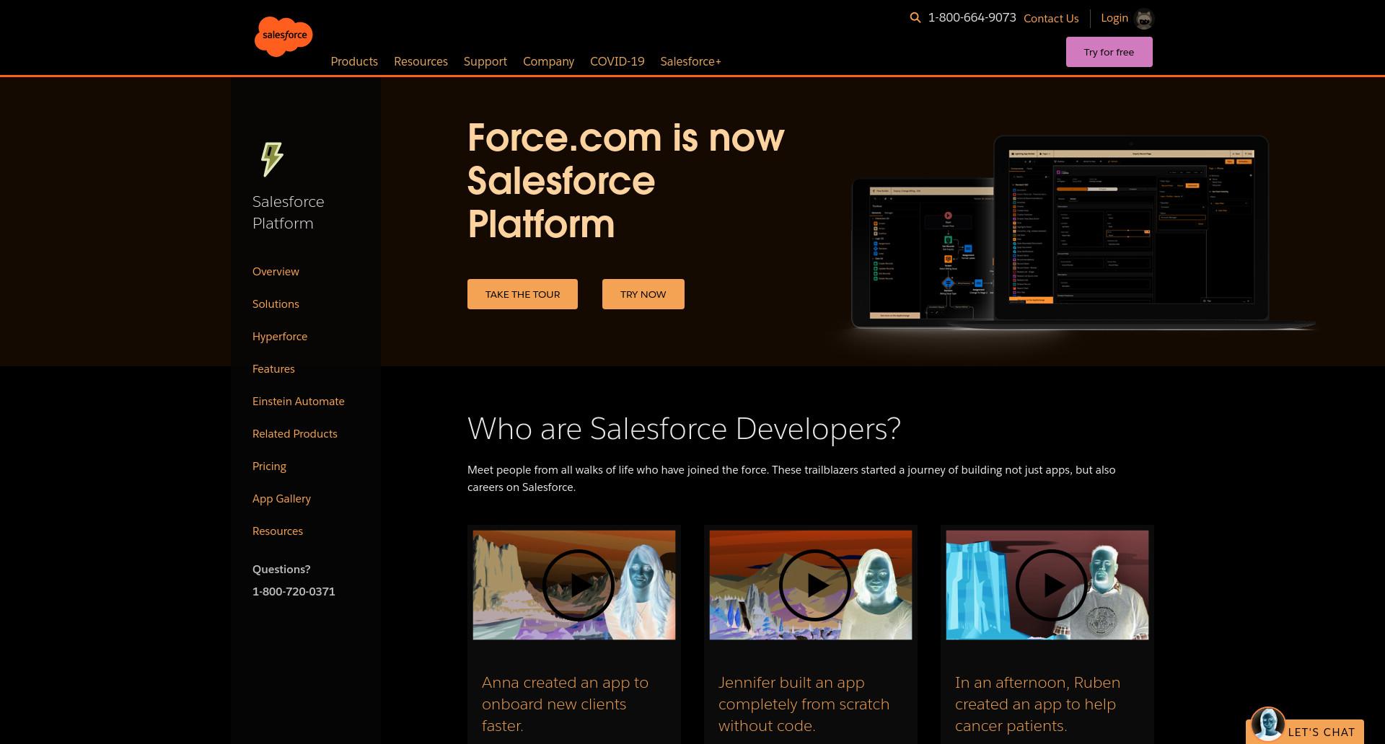
Task: Play Anna's video
Action: tap(579, 585)
